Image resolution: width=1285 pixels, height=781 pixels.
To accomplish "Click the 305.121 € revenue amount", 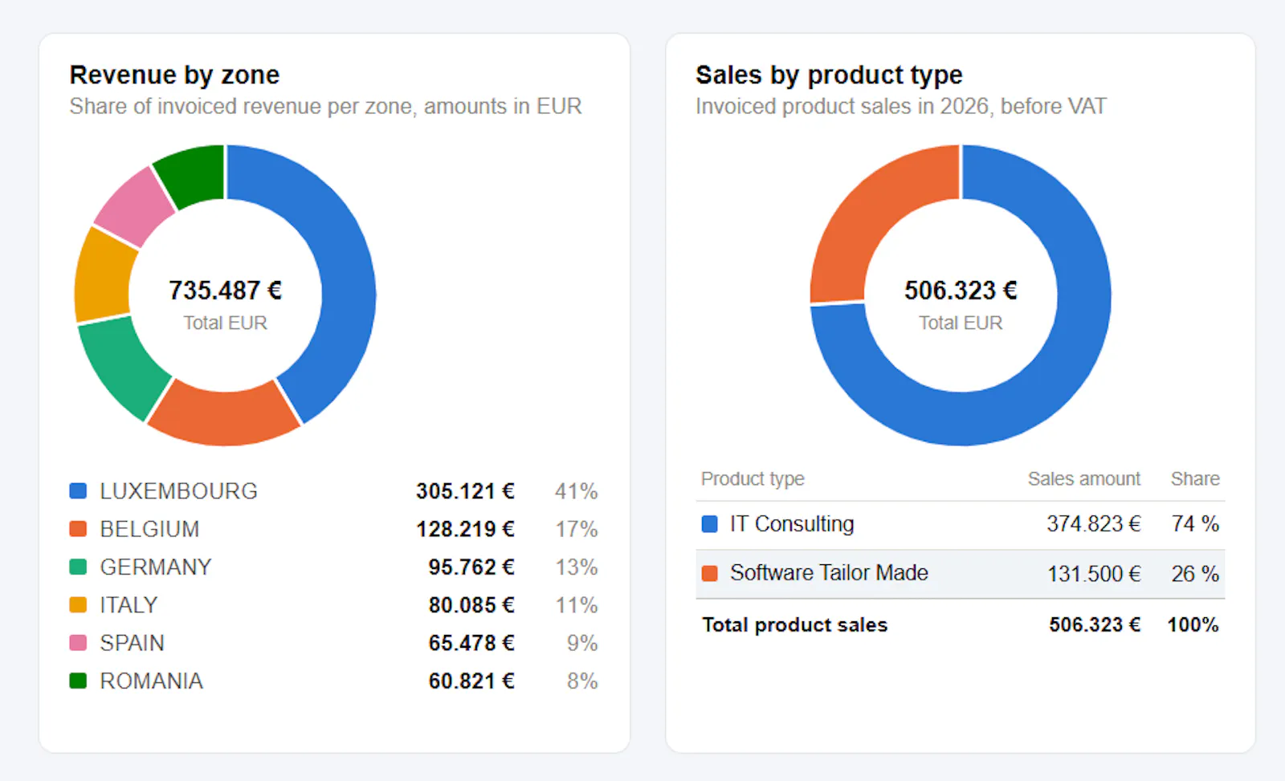I will (x=465, y=491).
